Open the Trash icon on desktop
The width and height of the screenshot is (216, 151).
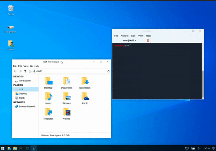click(11, 10)
